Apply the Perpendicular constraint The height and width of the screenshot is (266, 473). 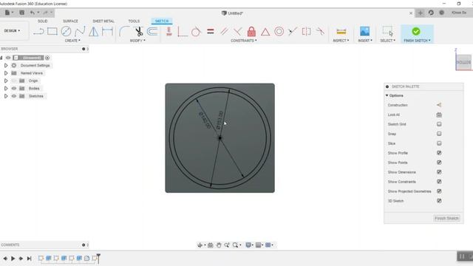pyautogui.click(x=237, y=31)
